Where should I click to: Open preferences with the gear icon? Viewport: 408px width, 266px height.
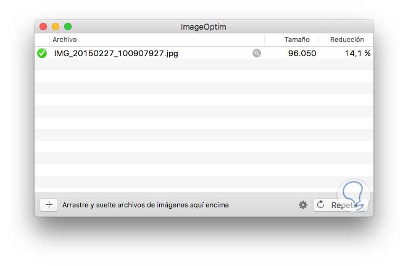303,205
